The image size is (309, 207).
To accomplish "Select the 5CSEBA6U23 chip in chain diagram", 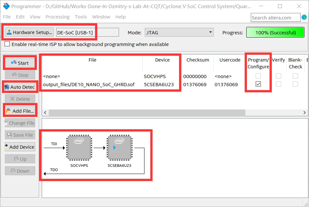I will coord(119,148).
